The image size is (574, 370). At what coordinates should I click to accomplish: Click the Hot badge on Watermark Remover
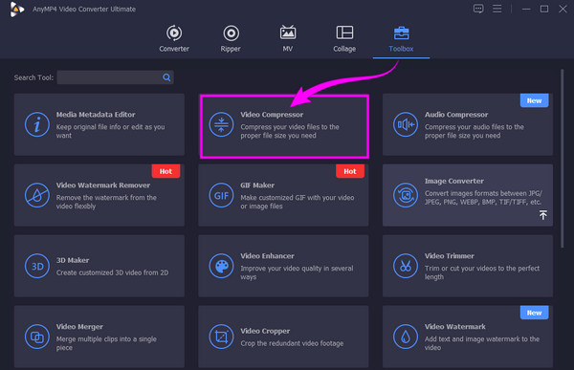pos(166,171)
